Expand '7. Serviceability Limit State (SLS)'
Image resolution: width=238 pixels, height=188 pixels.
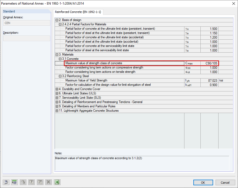pyautogui.click(x=57, y=98)
